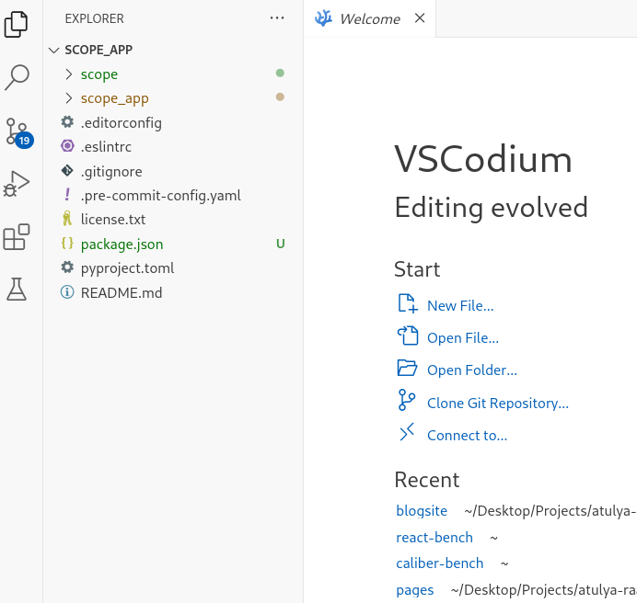Click the green status dot on scope
Viewport: 637px width, 603px height.
[280, 73]
